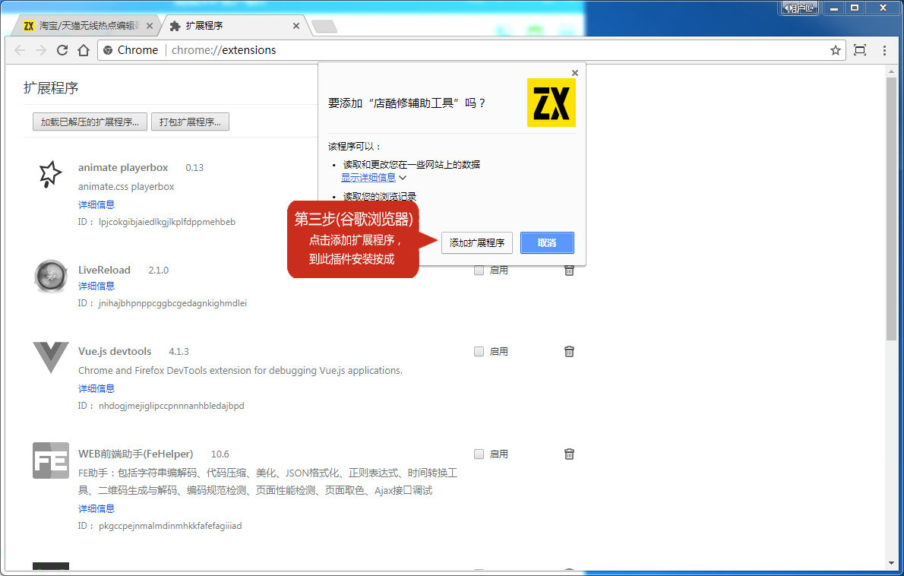Remove Vue.js devtools via the trash icon
This screenshot has height=576, width=904.
click(569, 351)
